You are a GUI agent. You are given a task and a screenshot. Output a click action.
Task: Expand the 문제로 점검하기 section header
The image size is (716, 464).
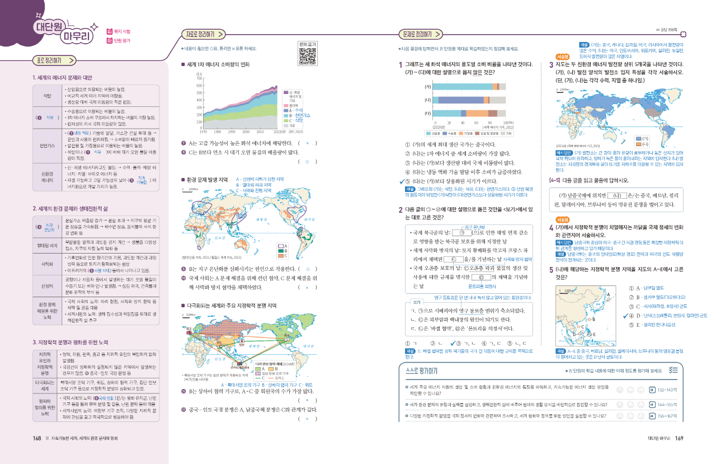tap(417, 34)
